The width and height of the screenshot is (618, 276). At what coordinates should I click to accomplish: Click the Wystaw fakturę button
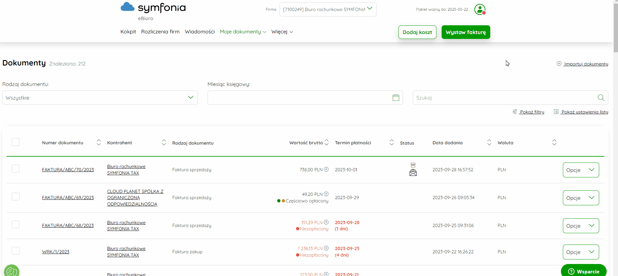click(x=466, y=32)
